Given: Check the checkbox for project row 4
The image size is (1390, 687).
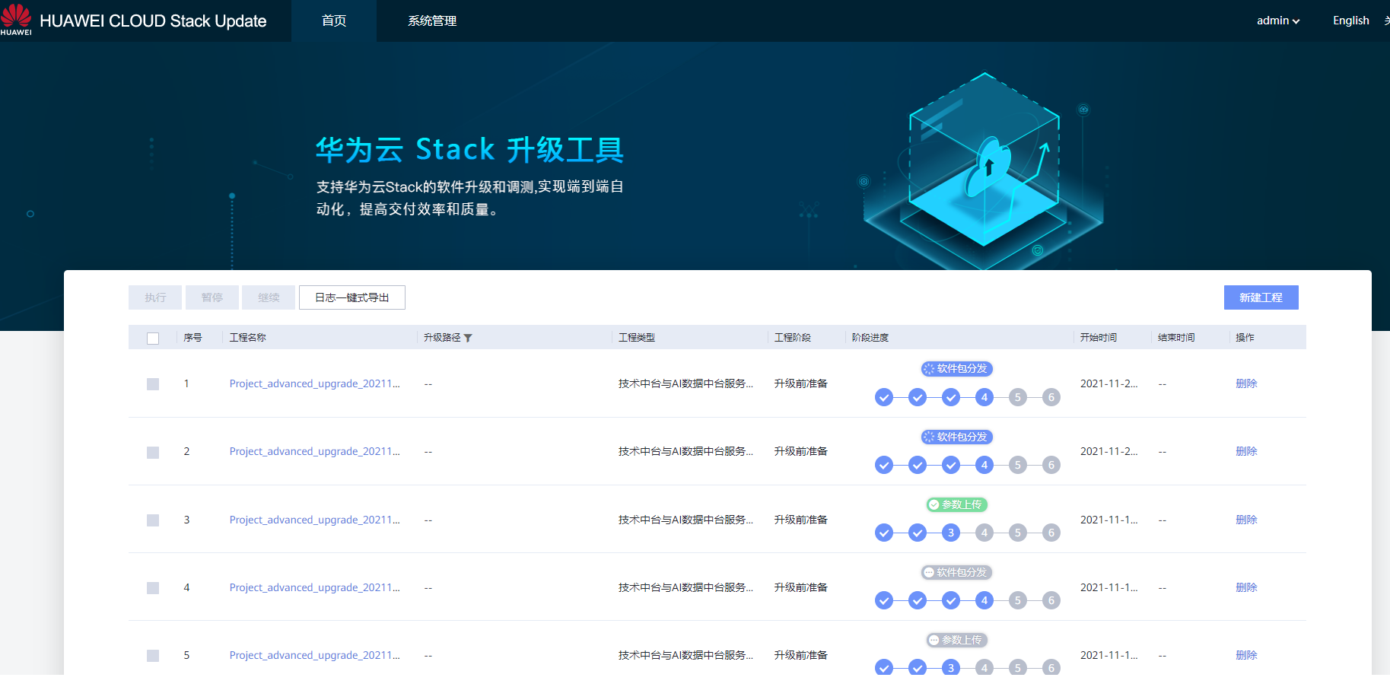Looking at the screenshot, I should tap(153, 588).
